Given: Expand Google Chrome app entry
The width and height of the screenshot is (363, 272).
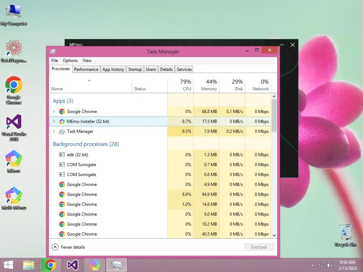Looking at the screenshot, I should pyautogui.click(x=54, y=112).
